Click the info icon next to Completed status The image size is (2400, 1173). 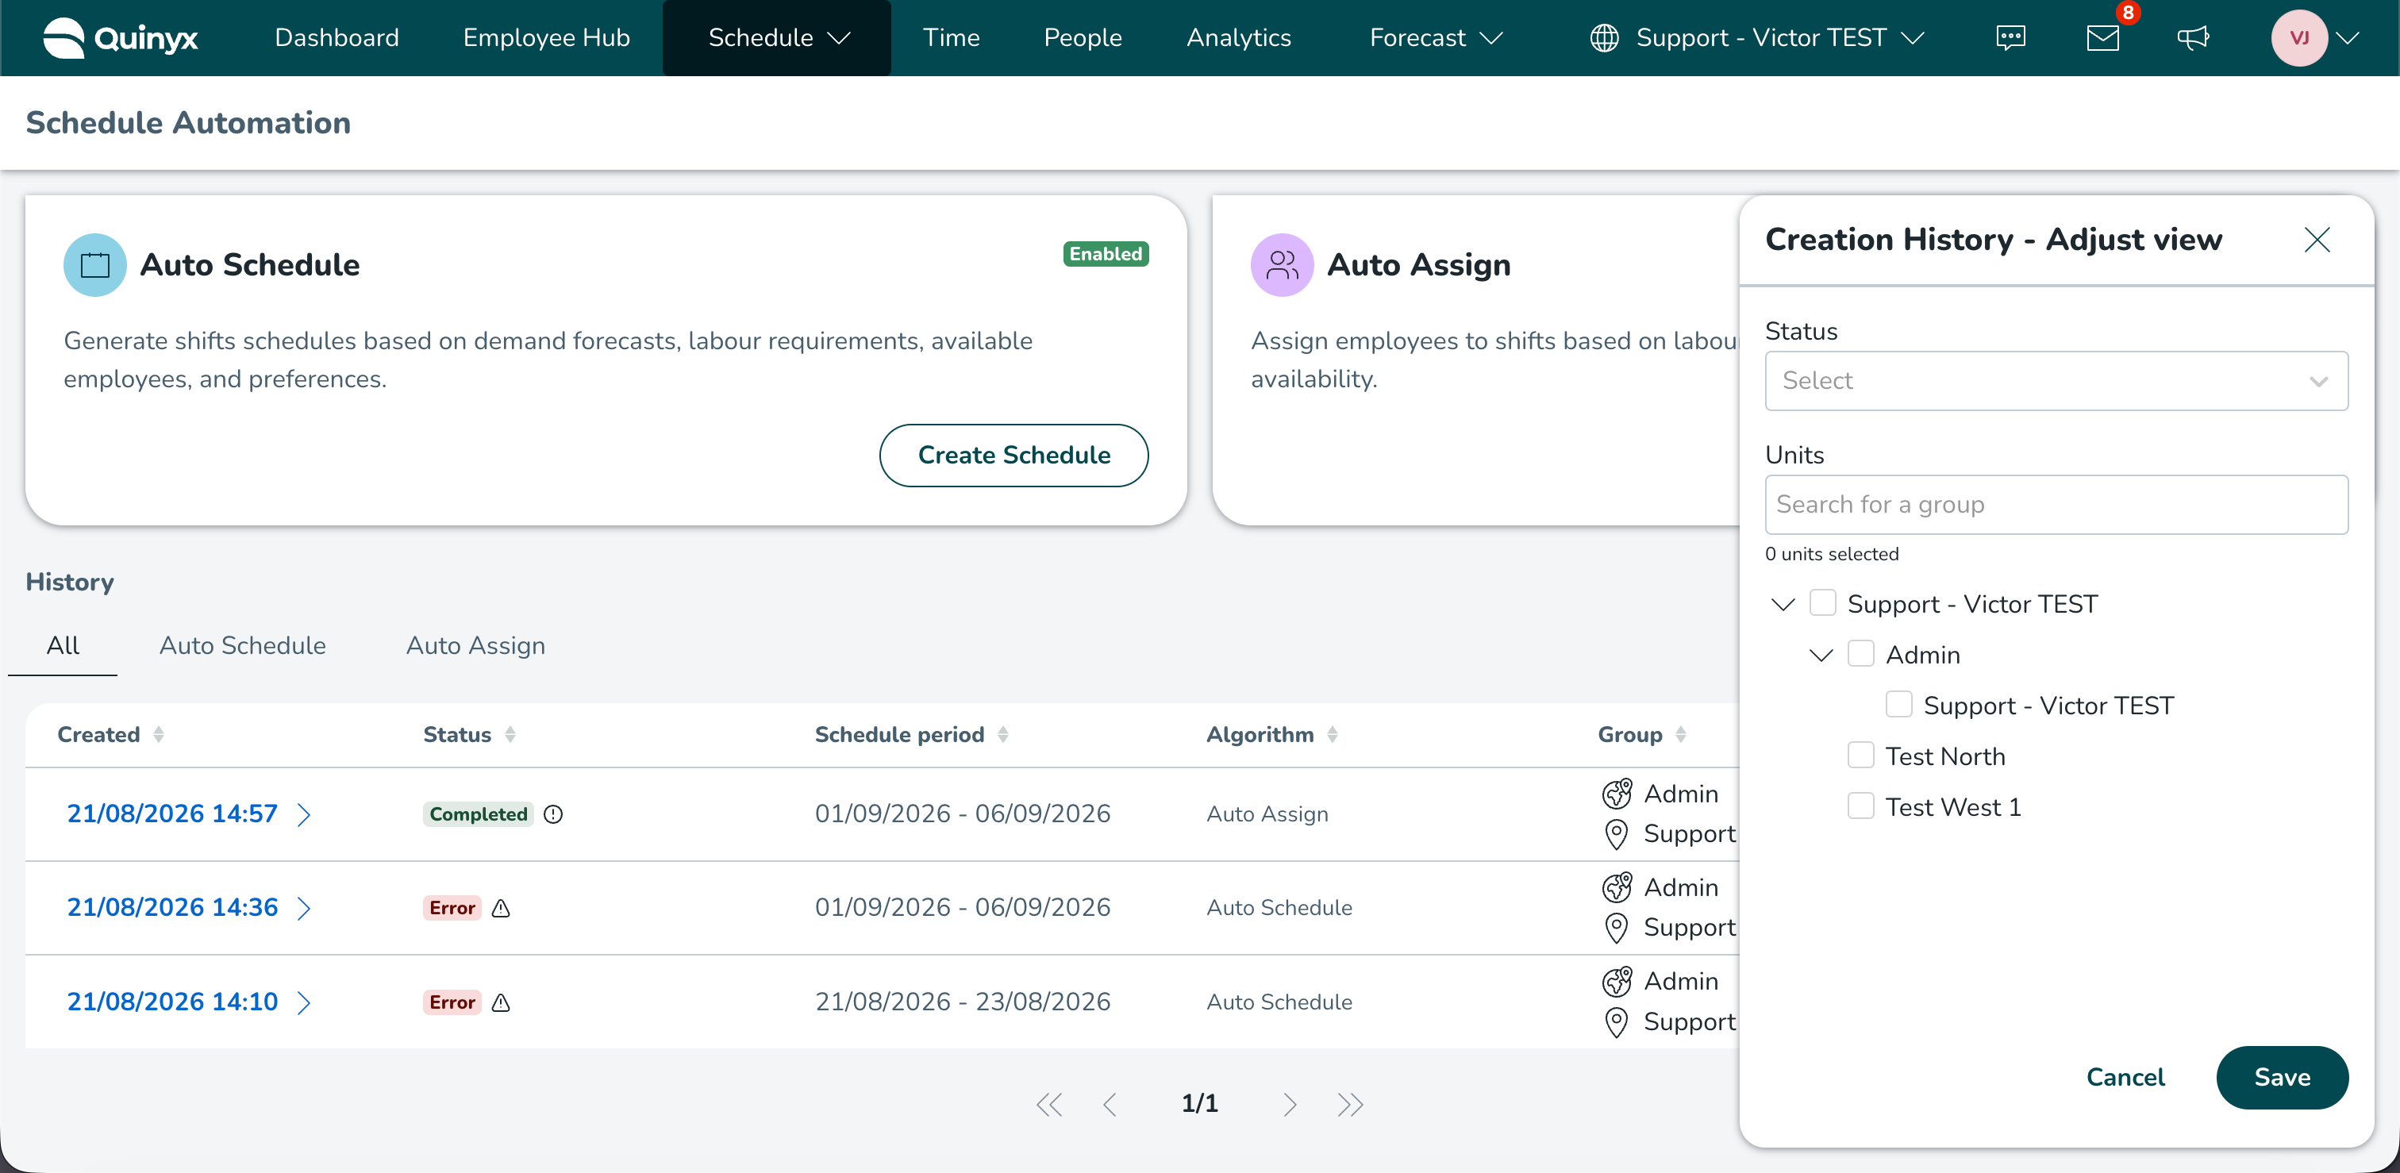(x=553, y=814)
